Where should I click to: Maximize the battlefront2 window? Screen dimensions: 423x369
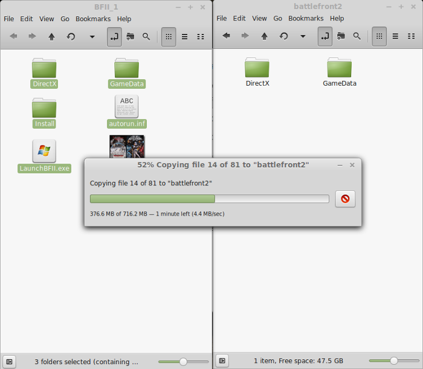pyautogui.click(x=401, y=7)
